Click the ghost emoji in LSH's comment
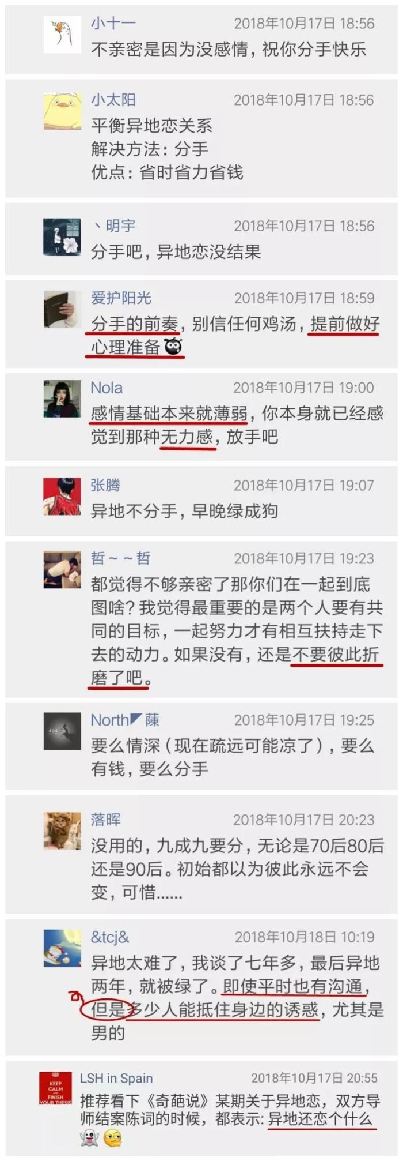The height and width of the screenshot is (1161, 403). (89, 1138)
